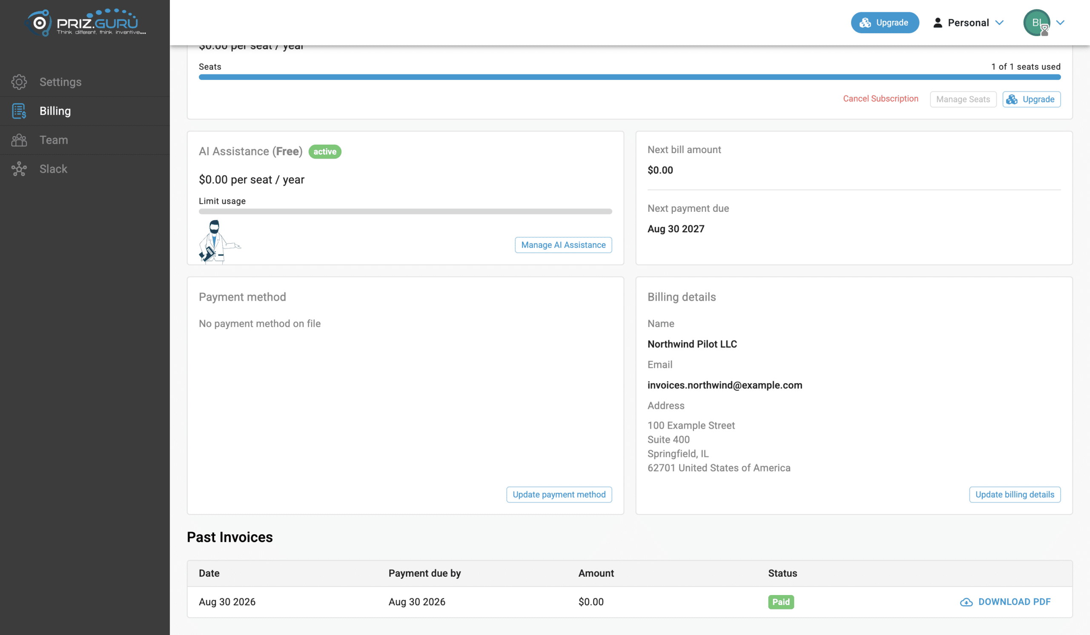Click the '100 Example Street' address line

[691, 426]
